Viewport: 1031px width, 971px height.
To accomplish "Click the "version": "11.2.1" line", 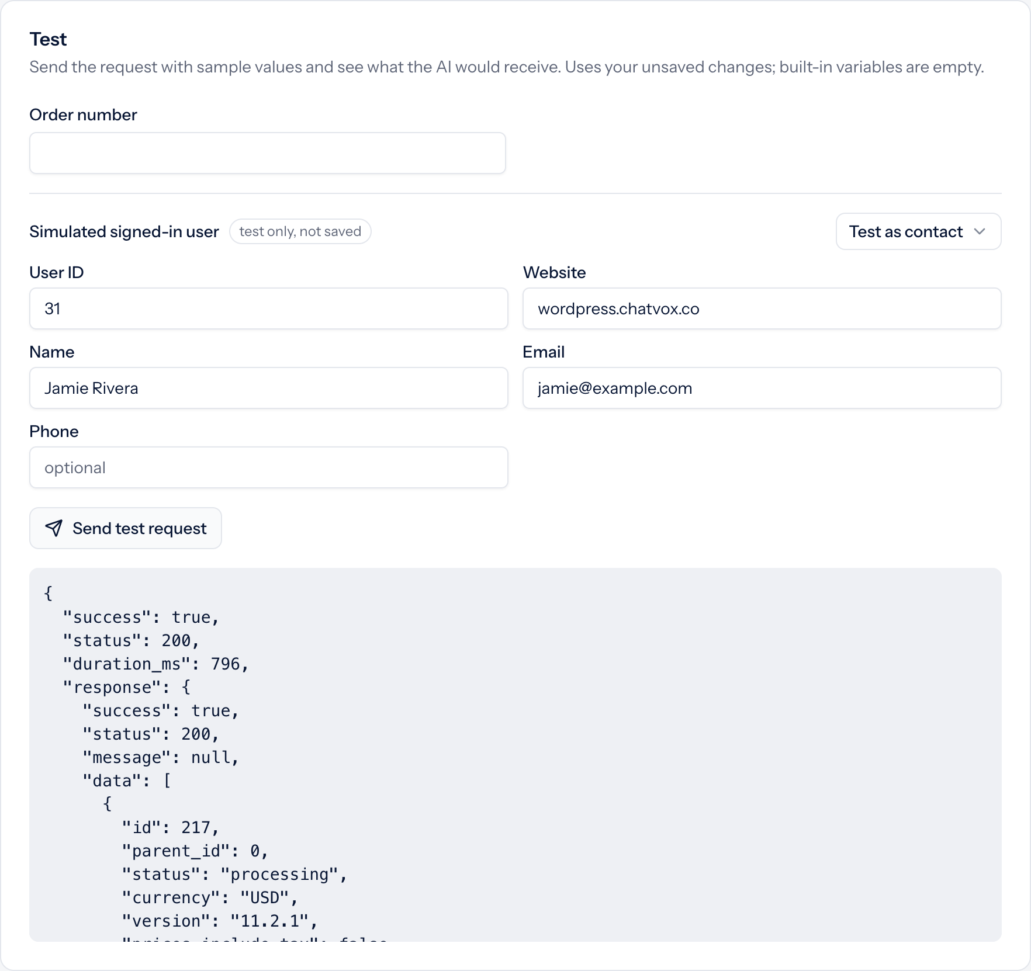I will click(x=220, y=921).
